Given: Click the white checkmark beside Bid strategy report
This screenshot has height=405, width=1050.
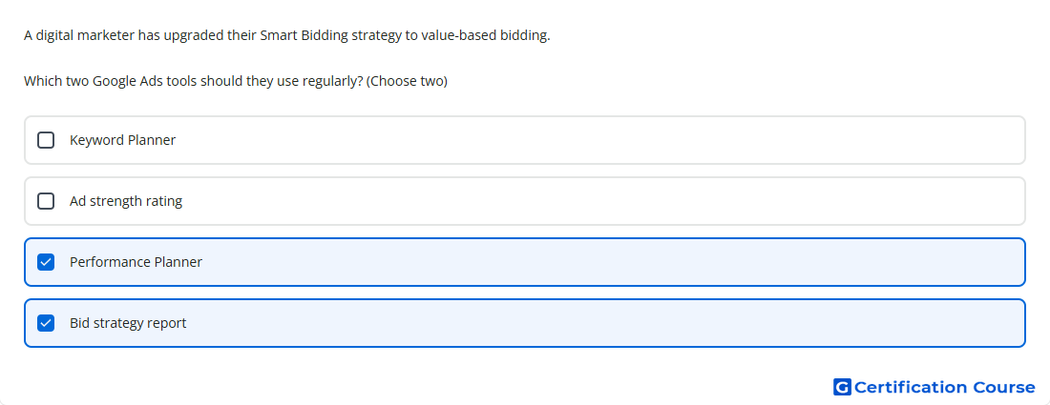Looking at the screenshot, I should coord(46,323).
